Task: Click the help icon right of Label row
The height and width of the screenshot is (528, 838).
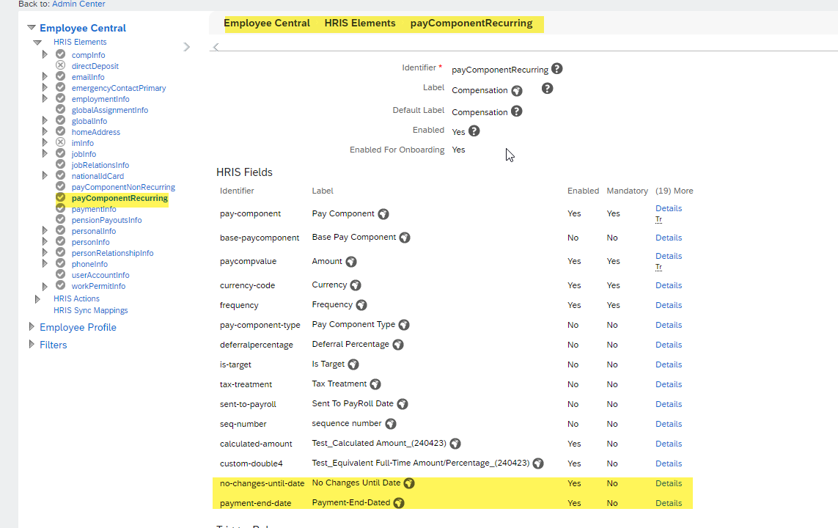Action: (547, 89)
